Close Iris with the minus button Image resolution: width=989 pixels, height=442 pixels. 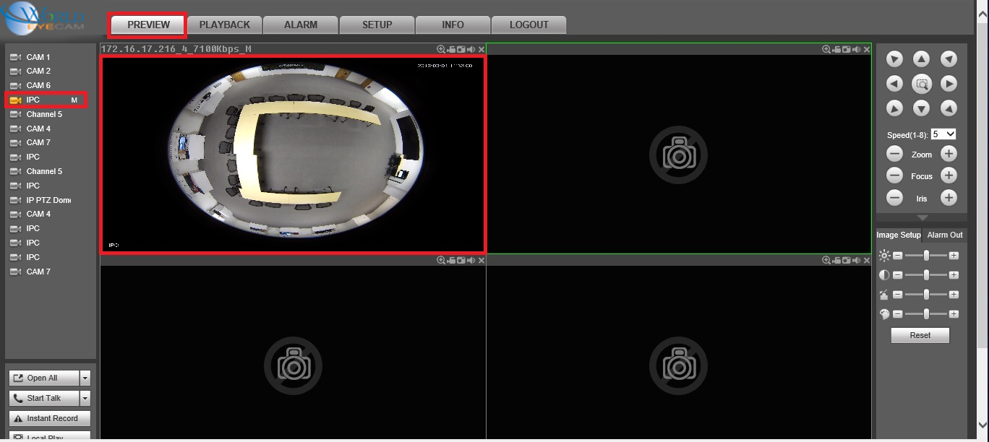point(895,198)
